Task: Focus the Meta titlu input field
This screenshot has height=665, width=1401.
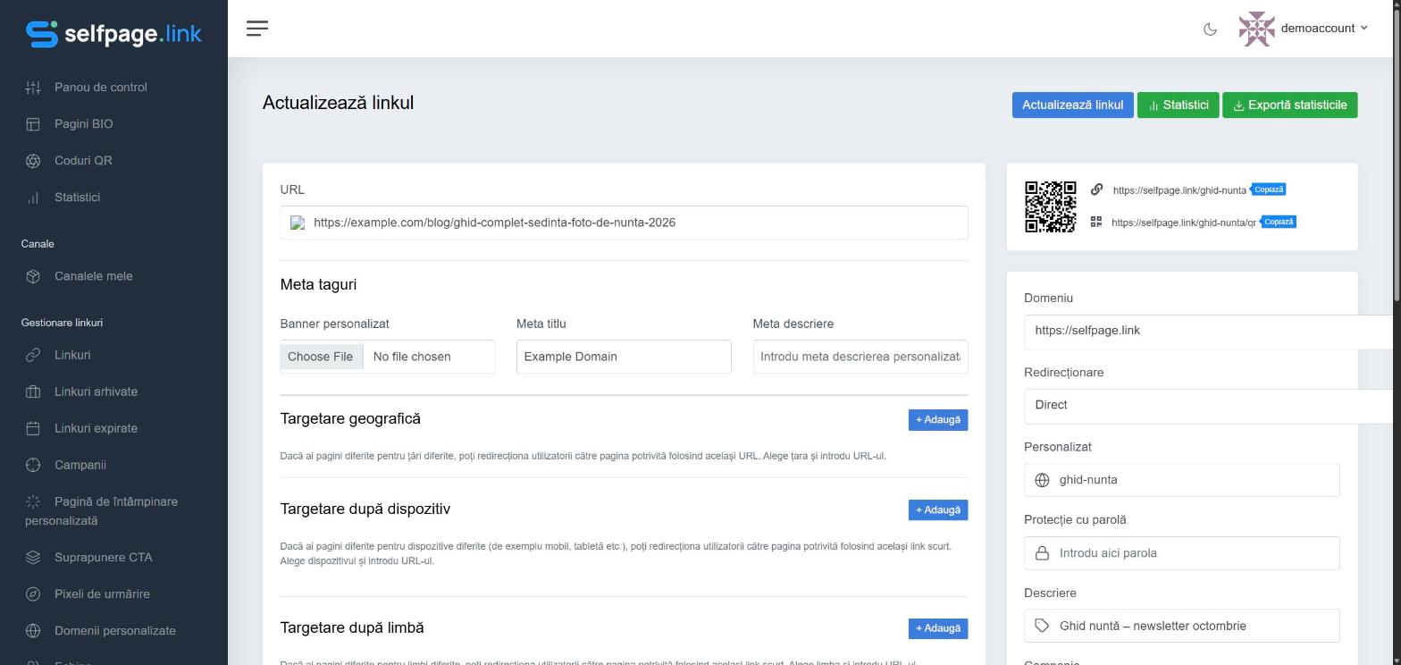Action: coord(624,357)
